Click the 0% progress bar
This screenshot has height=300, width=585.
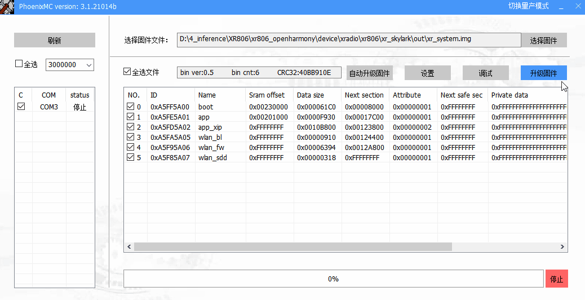point(333,279)
